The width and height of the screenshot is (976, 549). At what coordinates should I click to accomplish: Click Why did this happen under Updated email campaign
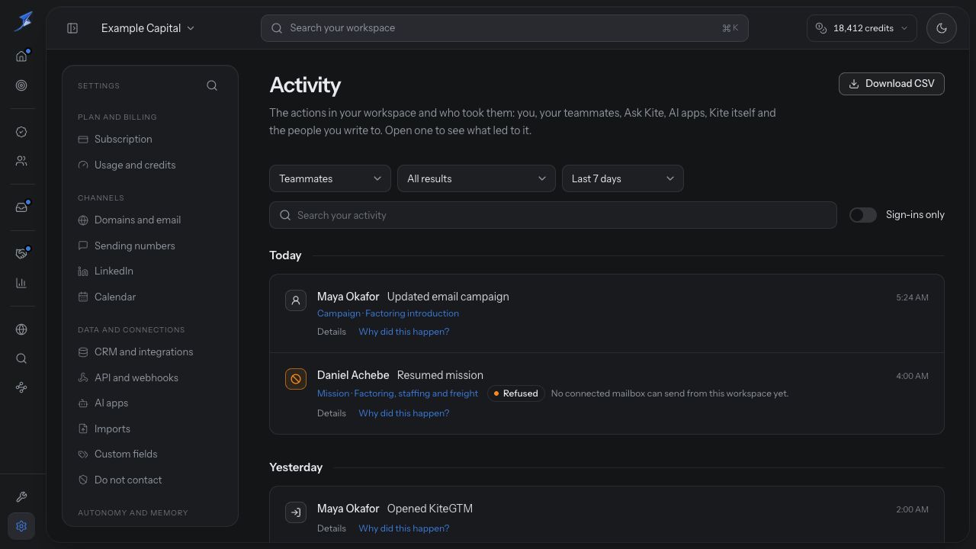(x=404, y=332)
